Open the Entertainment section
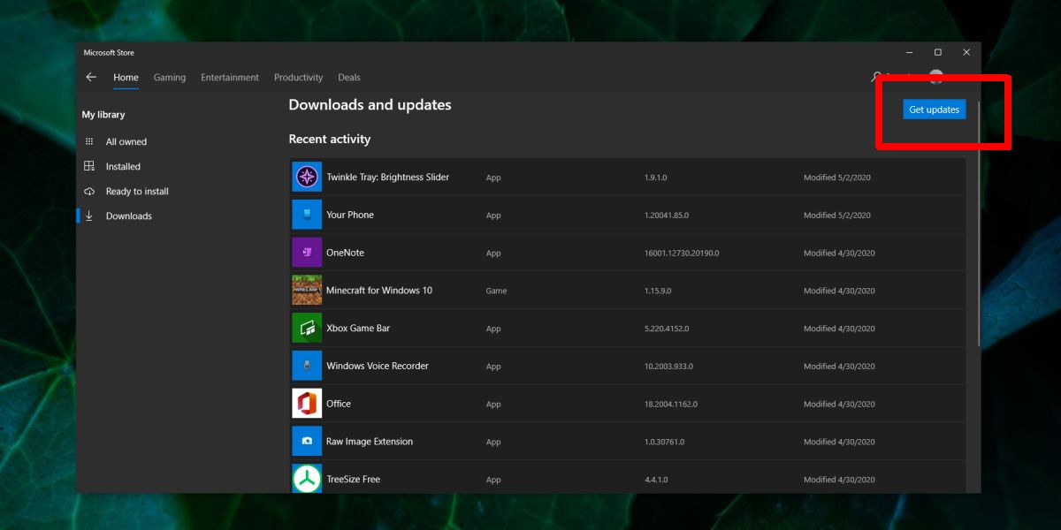The width and height of the screenshot is (1061, 530). (x=229, y=77)
